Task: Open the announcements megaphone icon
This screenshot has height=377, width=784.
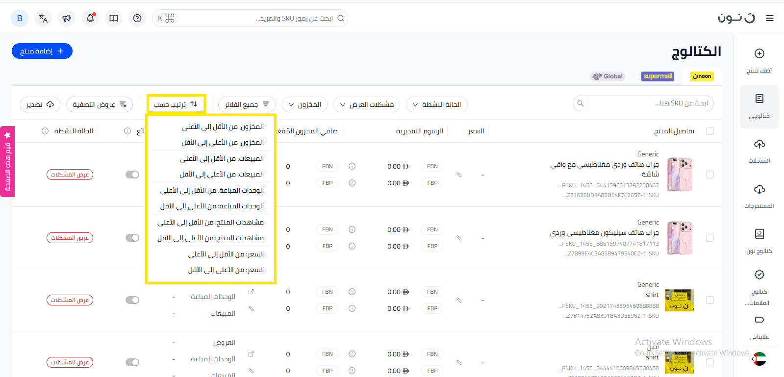Action: point(67,18)
